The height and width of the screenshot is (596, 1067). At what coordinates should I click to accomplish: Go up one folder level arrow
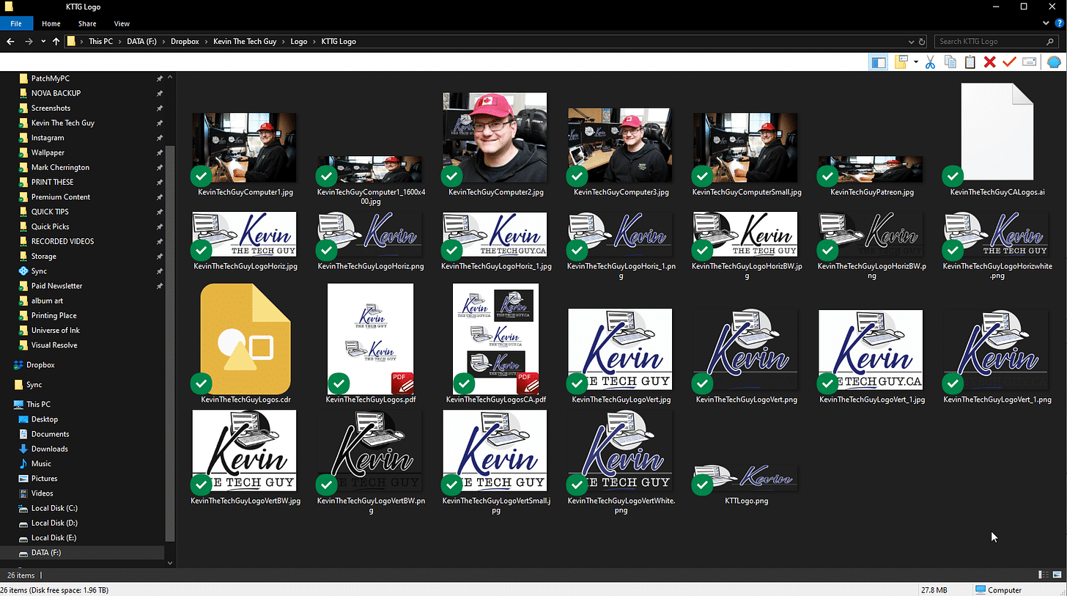tap(56, 42)
